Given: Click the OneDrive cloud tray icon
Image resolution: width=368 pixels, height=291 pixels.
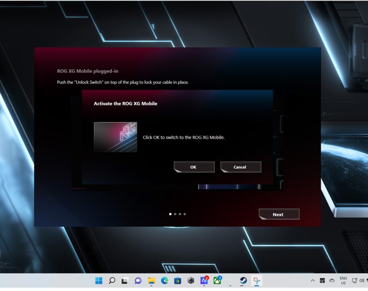Looking at the screenshot, I should click(x=332, y=280).
